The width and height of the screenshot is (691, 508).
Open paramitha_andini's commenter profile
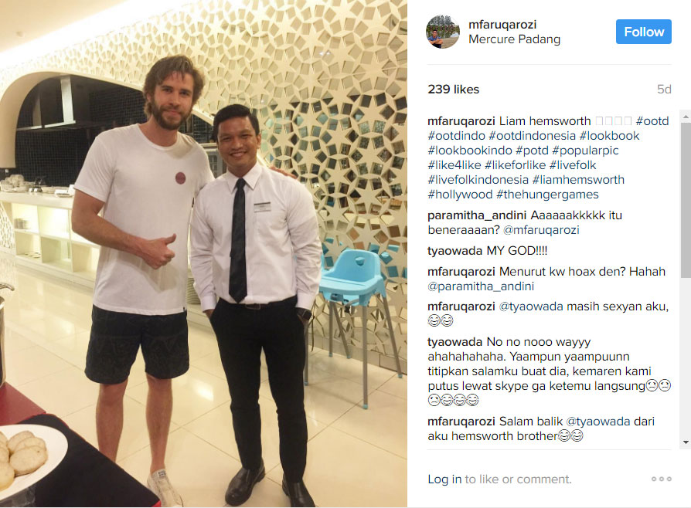tap(477, 215)
